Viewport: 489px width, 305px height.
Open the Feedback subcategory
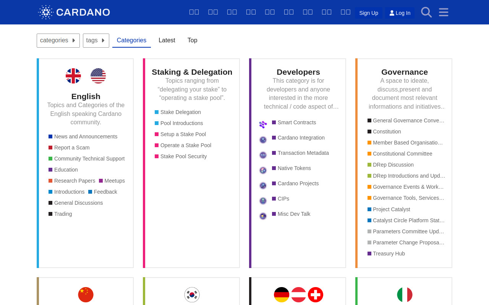pyautogui.click(x=103, y=192)
